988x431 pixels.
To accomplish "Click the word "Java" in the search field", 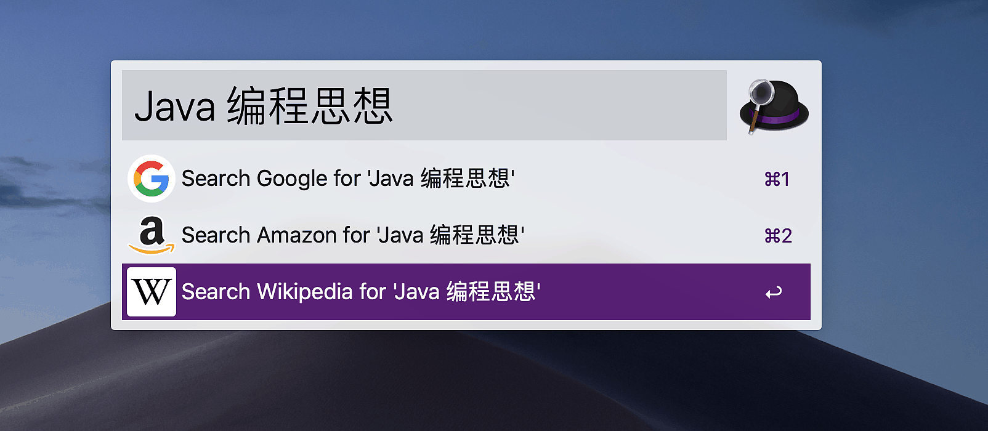I will tap(175, 107).
